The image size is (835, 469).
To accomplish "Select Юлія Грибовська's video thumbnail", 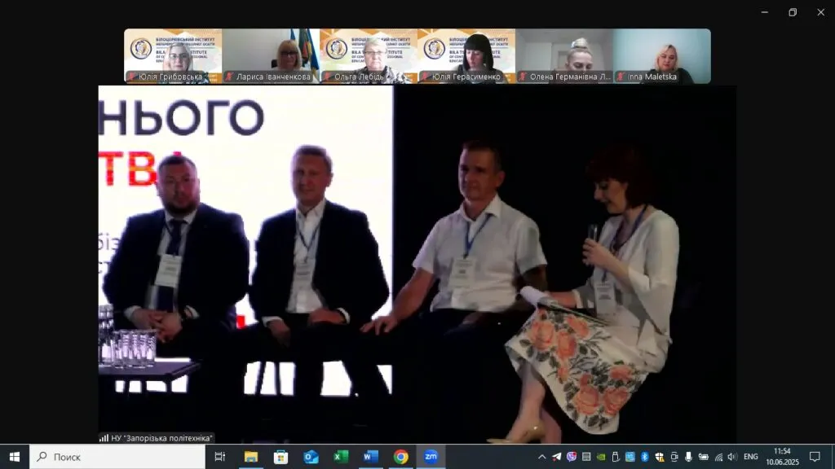I will [x=173, y=56].
